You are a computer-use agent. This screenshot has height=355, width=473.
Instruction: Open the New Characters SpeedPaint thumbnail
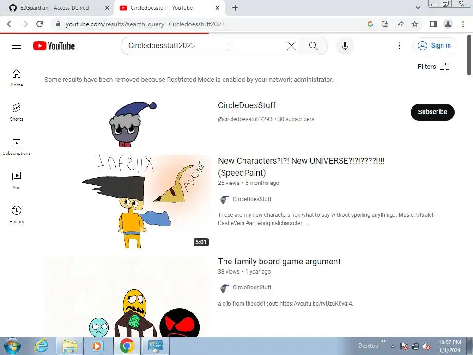point(127,202)
